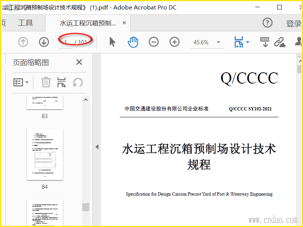The width and height of the screenshot is (303, 227).
Task: Activate the hand pan tool
Action: coord(133,42)
